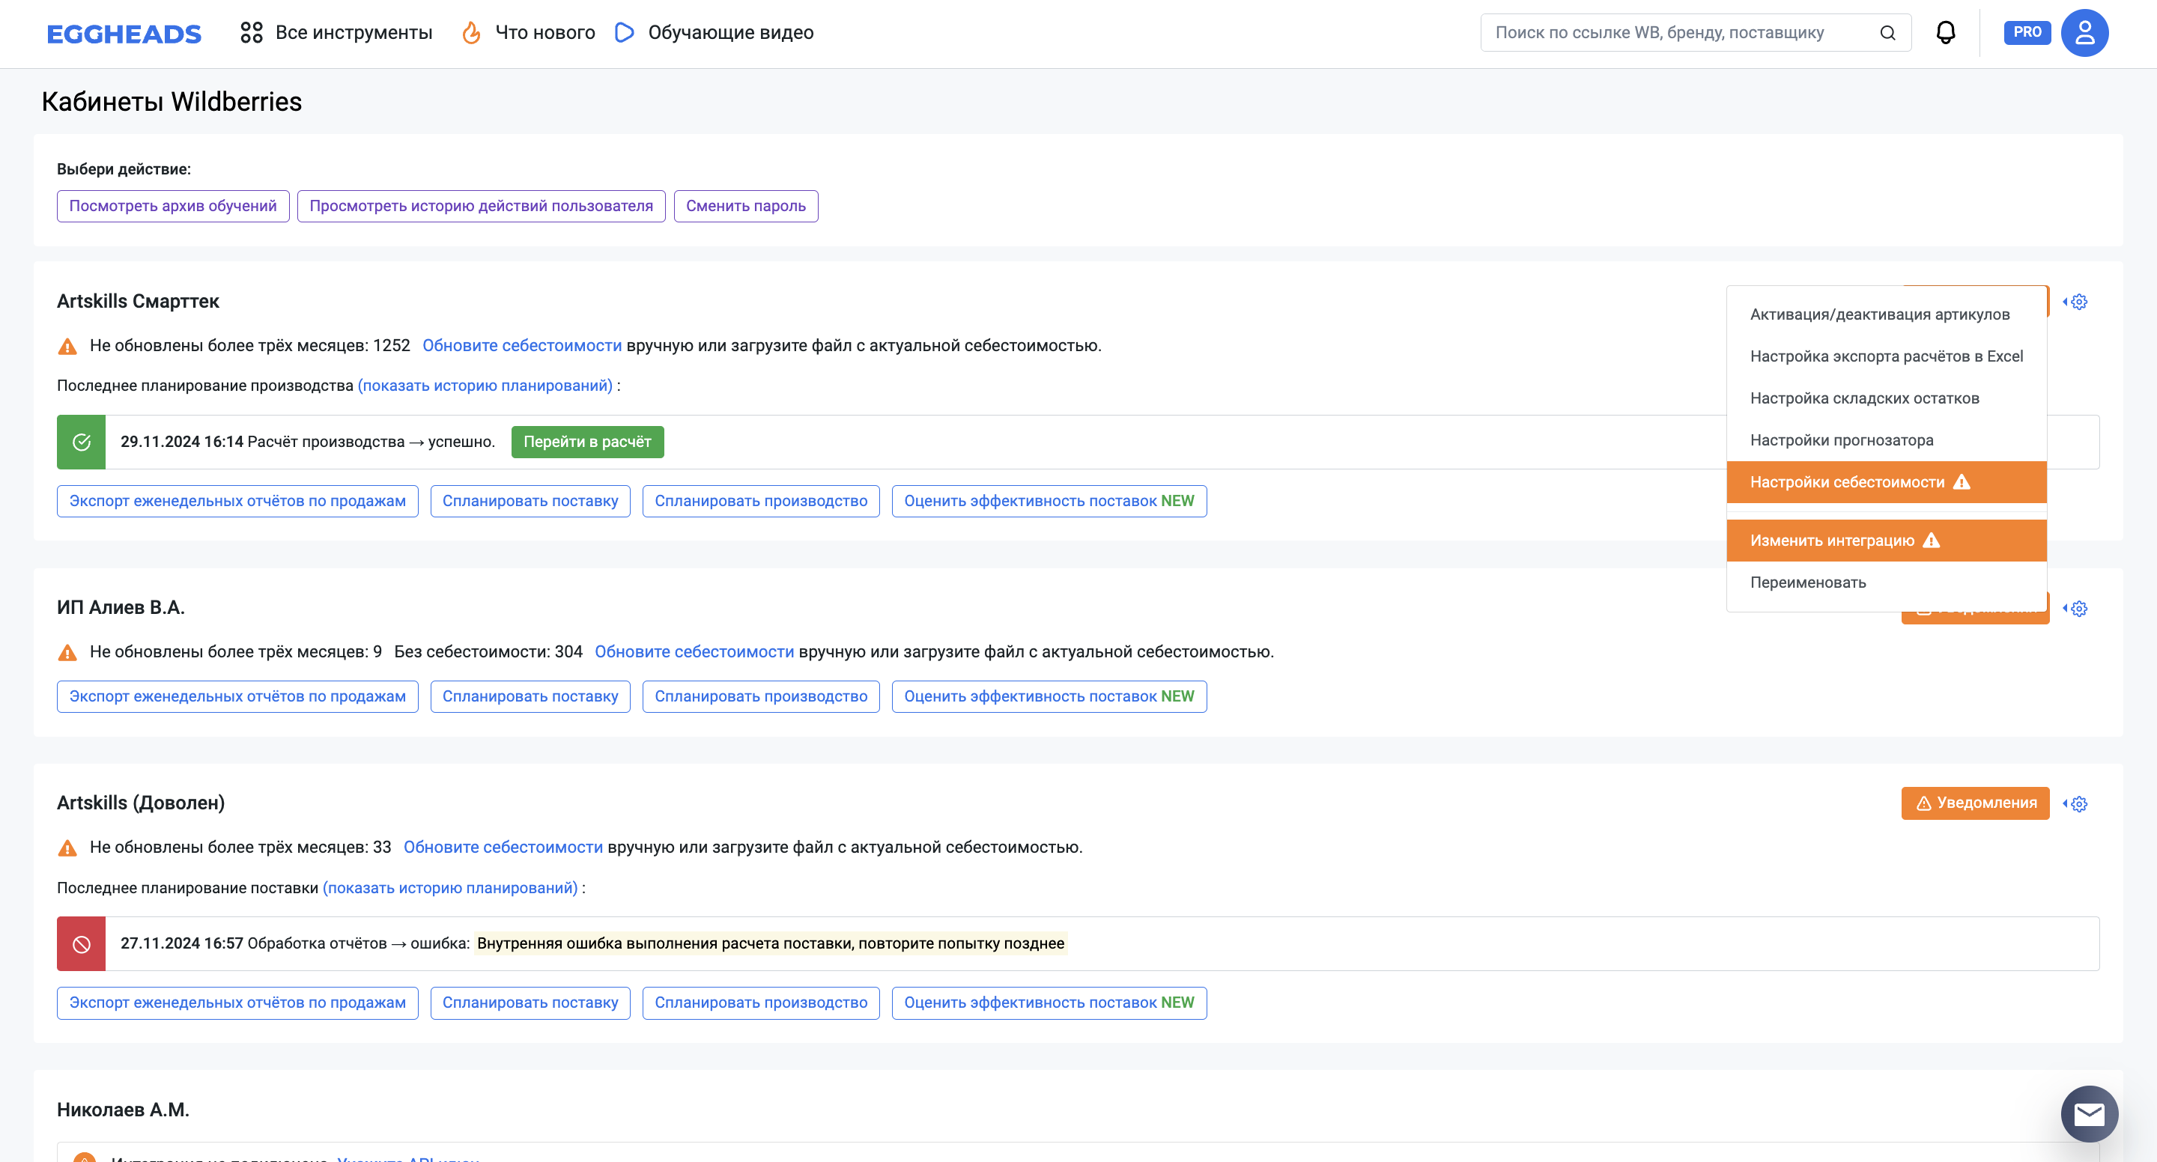Open the user profile avatar
The height and width of the screenshot is (1162, 2157).
click(2084, 33)
